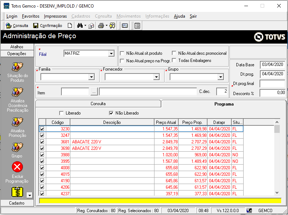Click the printer icon
The width and height of the screenshot is (288, 215).
[x=101, y=26]
